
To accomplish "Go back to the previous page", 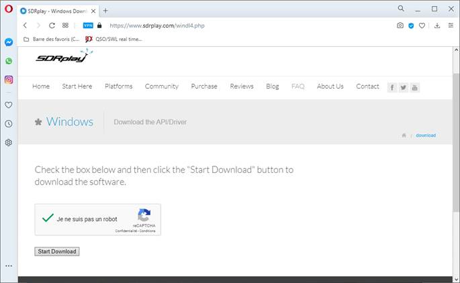I will click(x=26, y=25).
